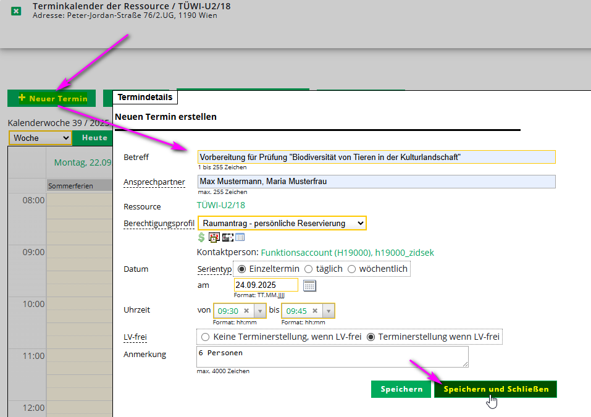Clear the 09:45 end time with X

click(x=314, y=311)
